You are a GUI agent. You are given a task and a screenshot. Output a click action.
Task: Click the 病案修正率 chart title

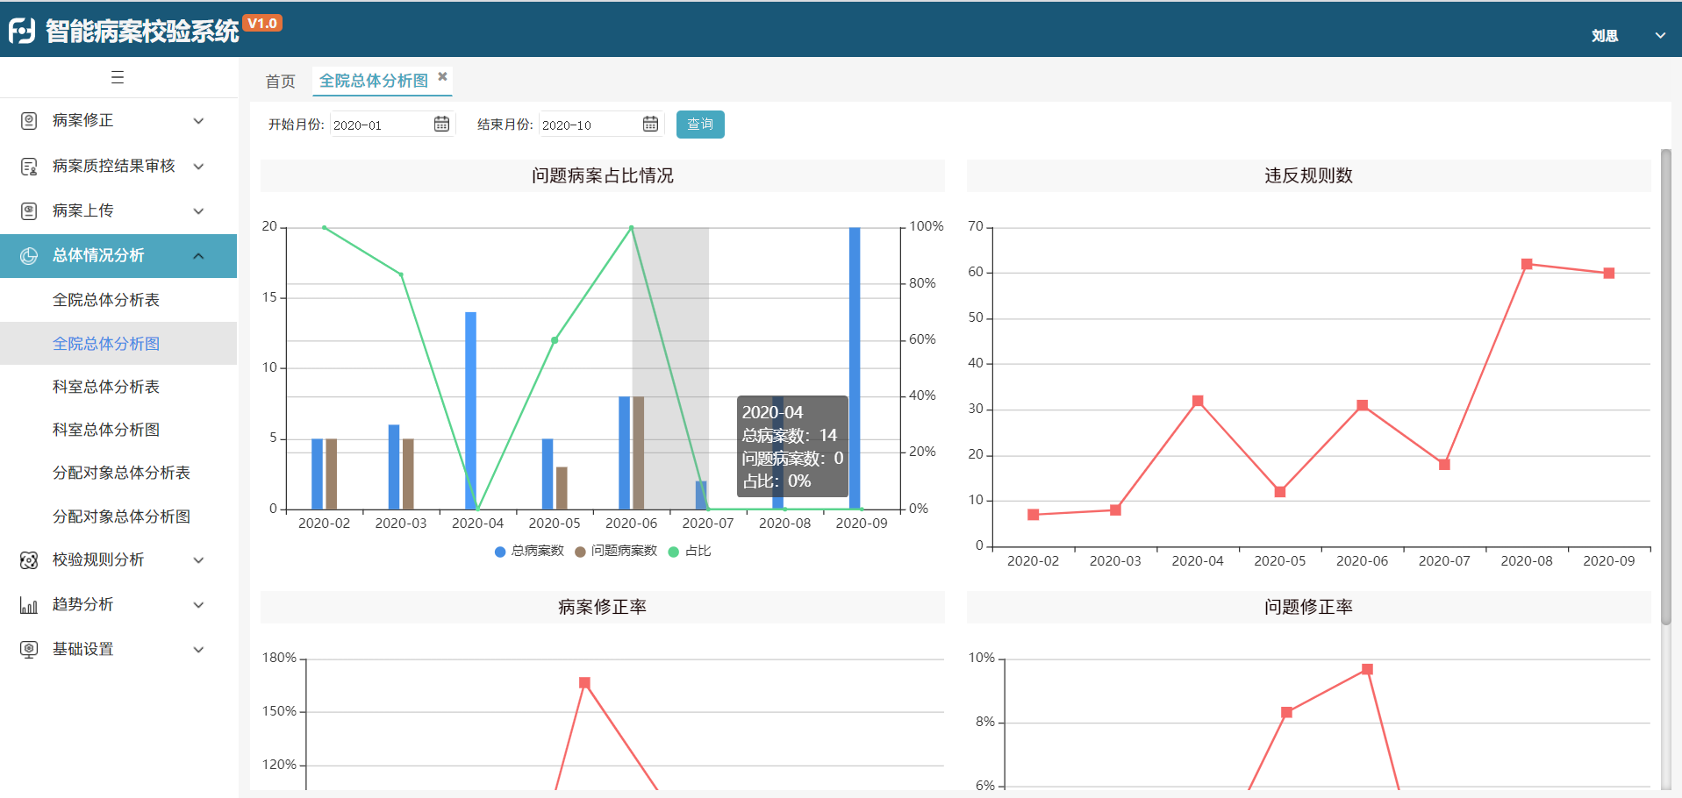pyautogui.click(x=603, y=607)
